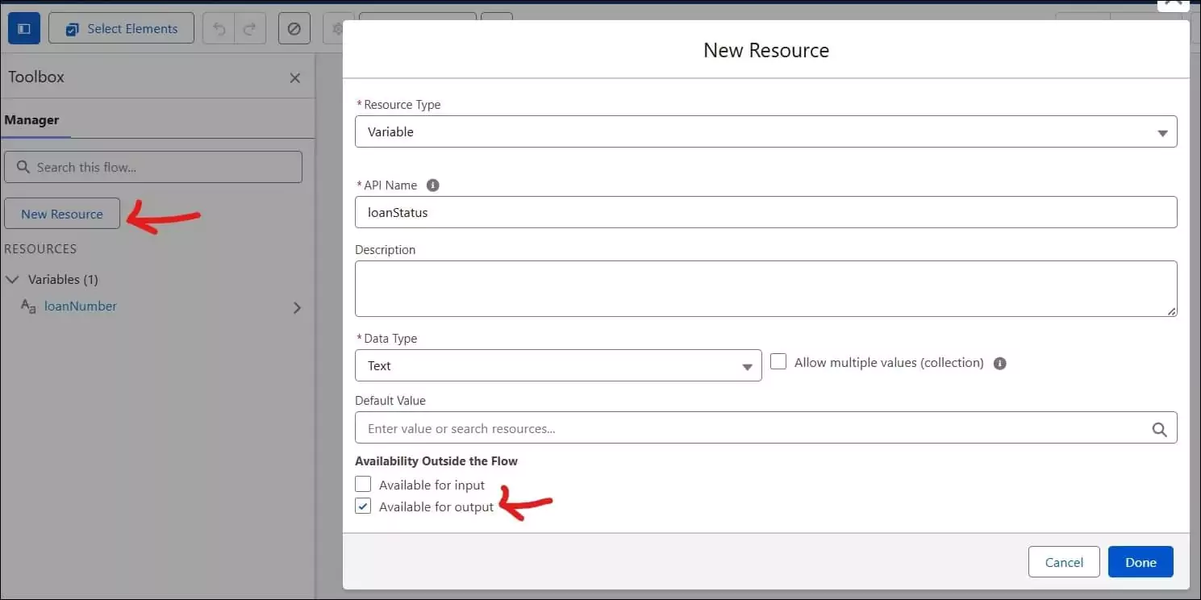Viewport: 1201px width, 600px height.
Task: Switch to the Manager tab
Action: [31, 119]
